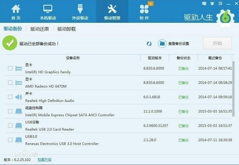
Task: Switch to the 驱动备份 tab
Action: (12, 29)
